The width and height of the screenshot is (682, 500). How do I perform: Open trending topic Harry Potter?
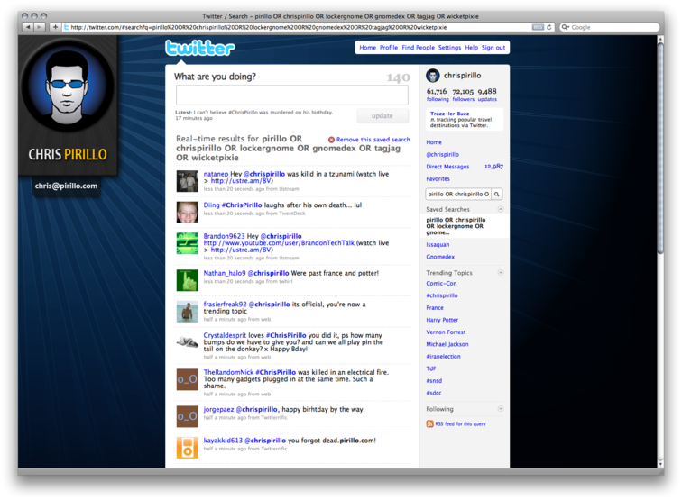pyautogui.click(x=442, y=320)
